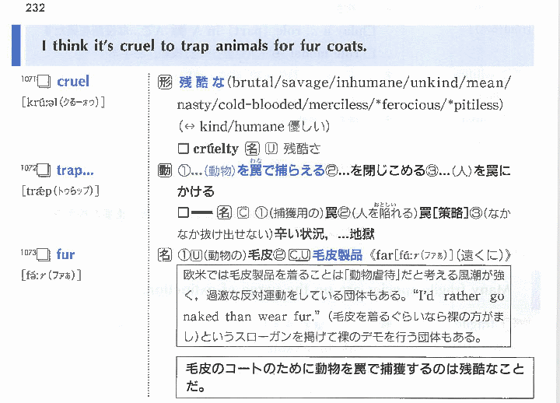Click the 形 adjective icon for cruel
560x403 pixels.
165,82
